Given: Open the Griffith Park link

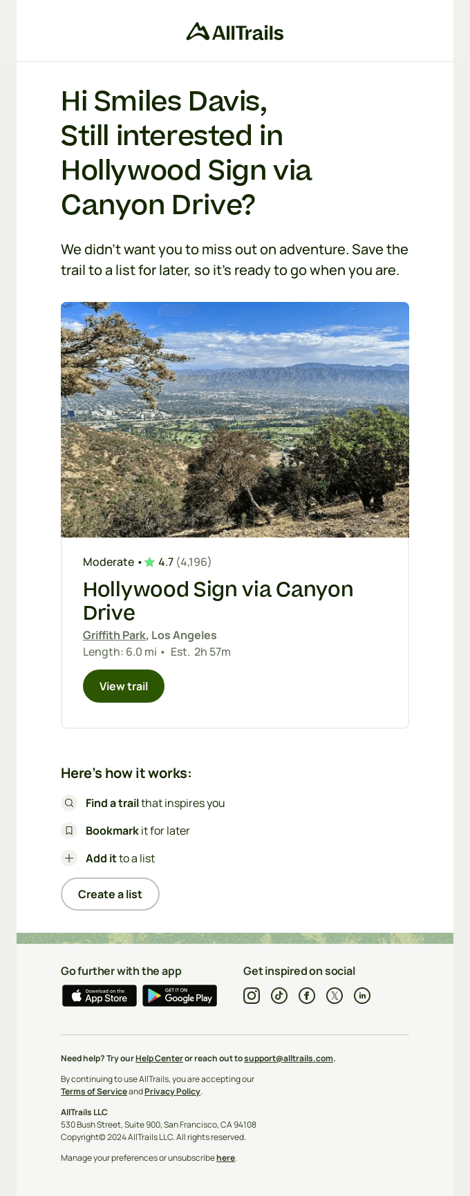Looking at the screenshot, I should click(114, 636).
